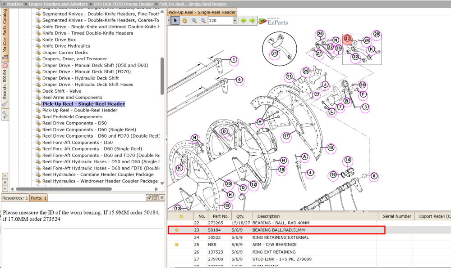Click the tree horizontal scrollbar thumb
451x268 pixels.
click(x=64, y=189)
